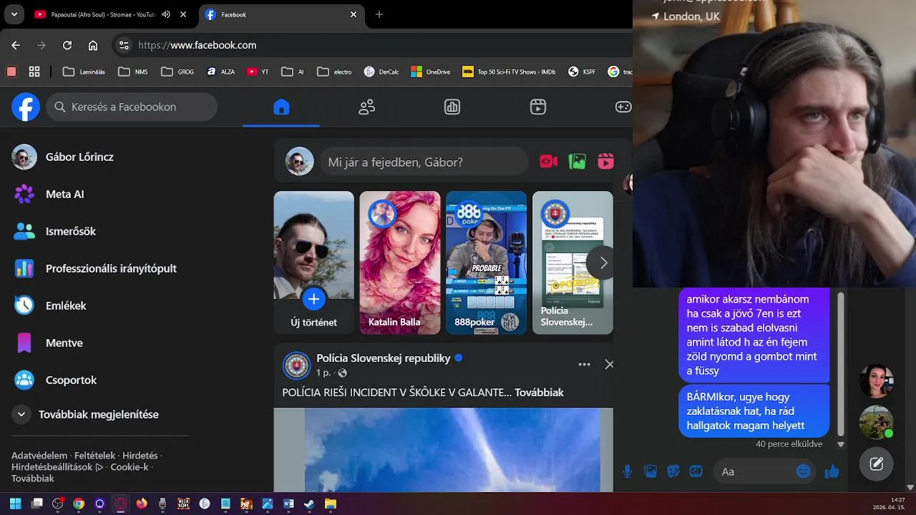Open Katalin Balla's story
The width and height of the screenshot is (916, 515).
pyautogui.click(x=400, y=263)
